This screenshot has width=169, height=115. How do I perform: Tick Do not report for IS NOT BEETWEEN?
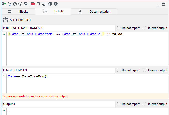click(119, 70)
